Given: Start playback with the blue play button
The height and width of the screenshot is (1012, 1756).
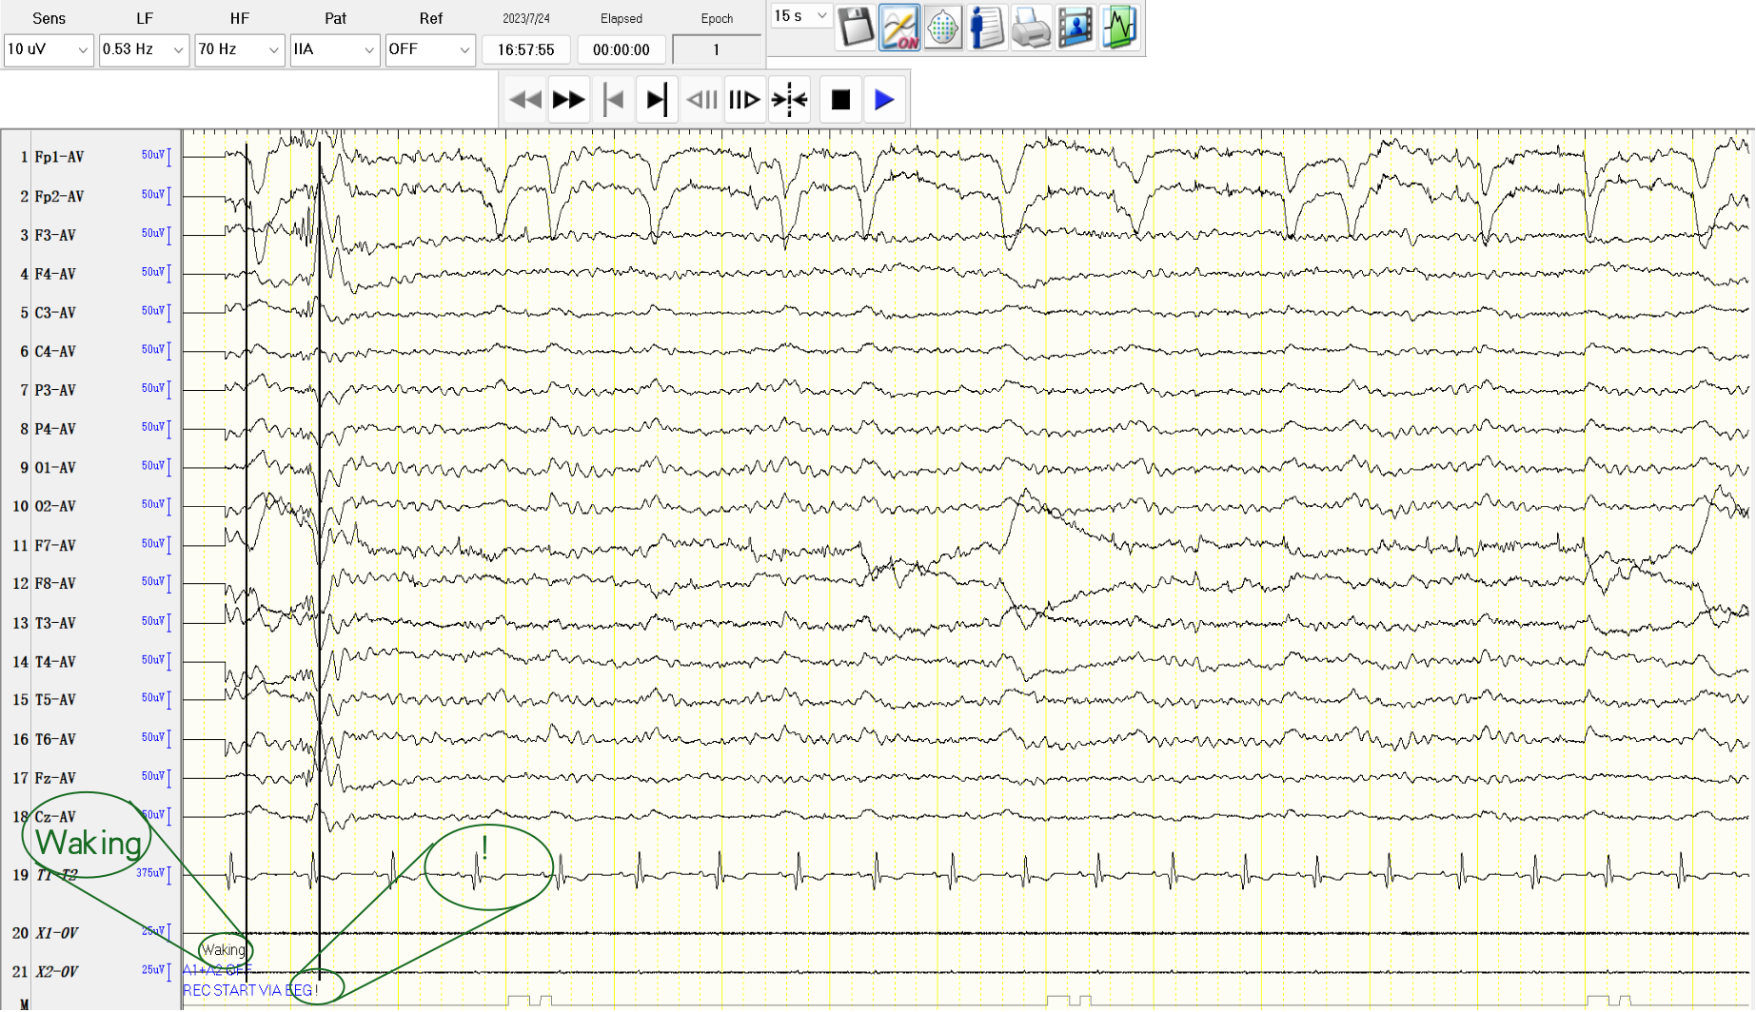Looking at the screenshot, I should click(x=885, y=98).
